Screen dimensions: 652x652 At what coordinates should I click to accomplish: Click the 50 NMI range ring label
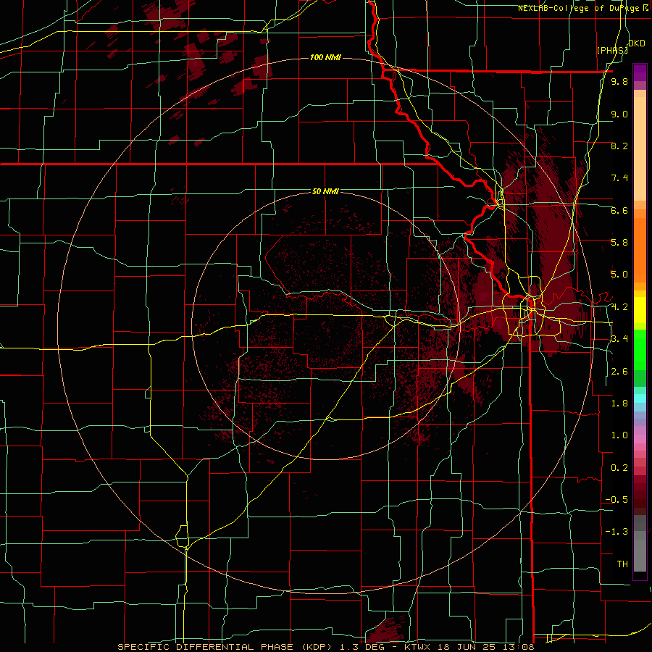pos(325,191)
